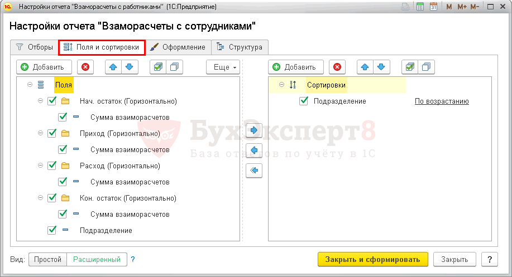Collapse the Нач. остаток group
The image size is (512, 277).
point(41,101)
